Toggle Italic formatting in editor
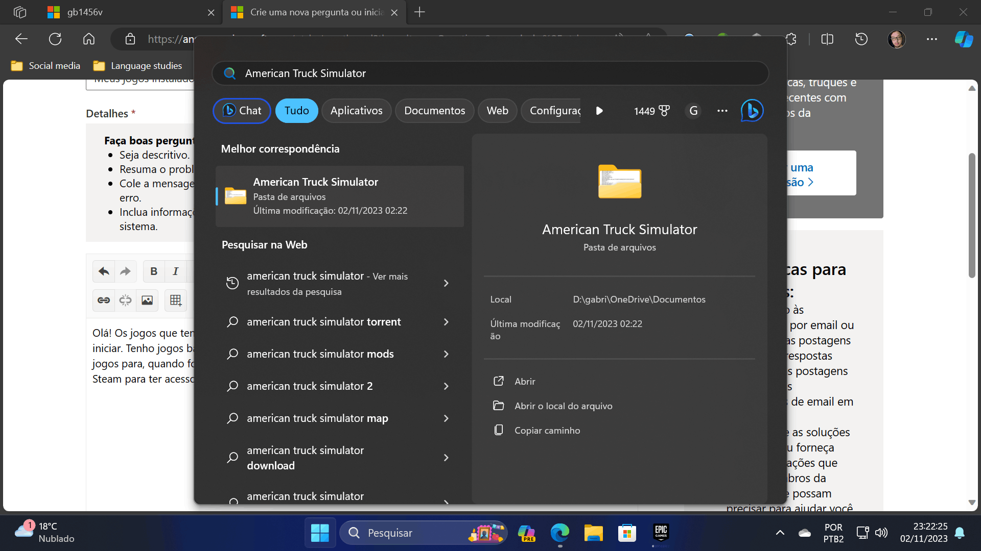This screenshot has height=551, width=981. click(176, 271)
